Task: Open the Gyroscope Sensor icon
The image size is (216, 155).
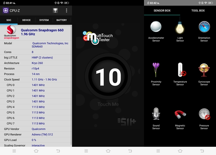Action: (x=204, y=70)
